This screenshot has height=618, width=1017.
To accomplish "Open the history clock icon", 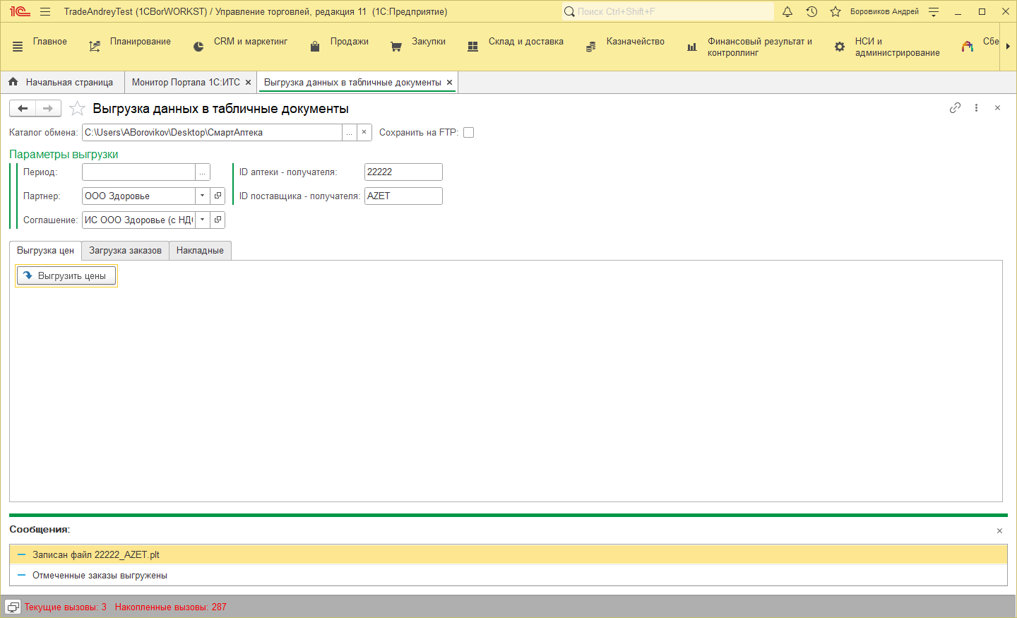I will 811,11.
